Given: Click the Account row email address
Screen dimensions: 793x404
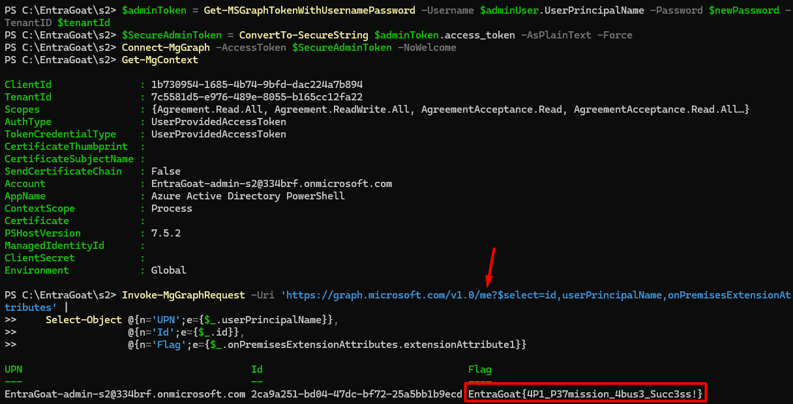Looking at the screenshot, I should coord(271,184).
